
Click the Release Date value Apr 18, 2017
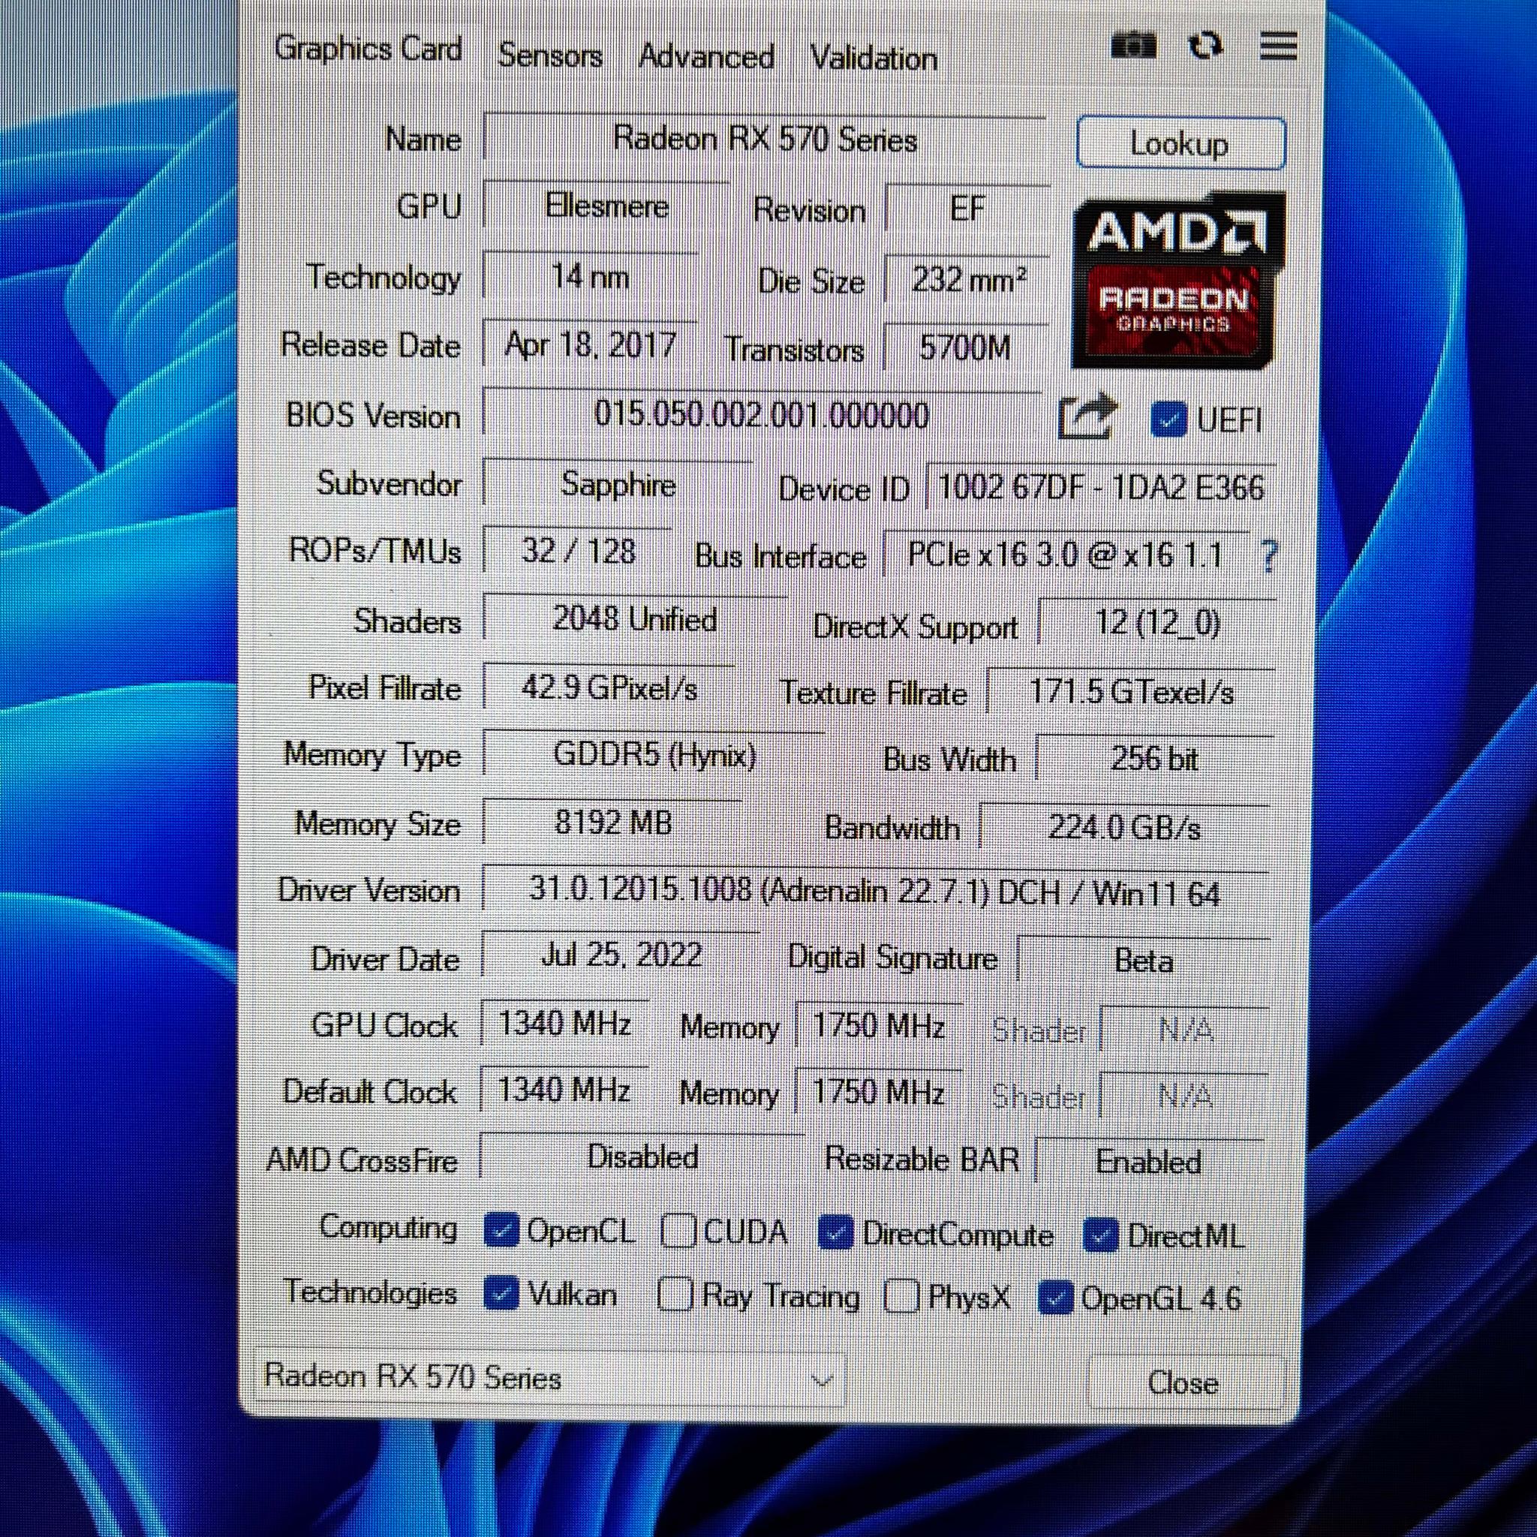(x=591, y=345)
